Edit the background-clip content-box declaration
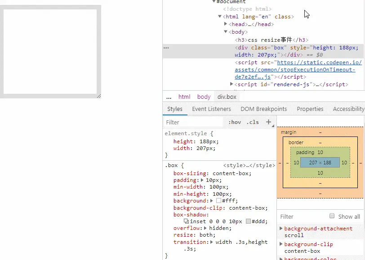 [x=220, y=207]
